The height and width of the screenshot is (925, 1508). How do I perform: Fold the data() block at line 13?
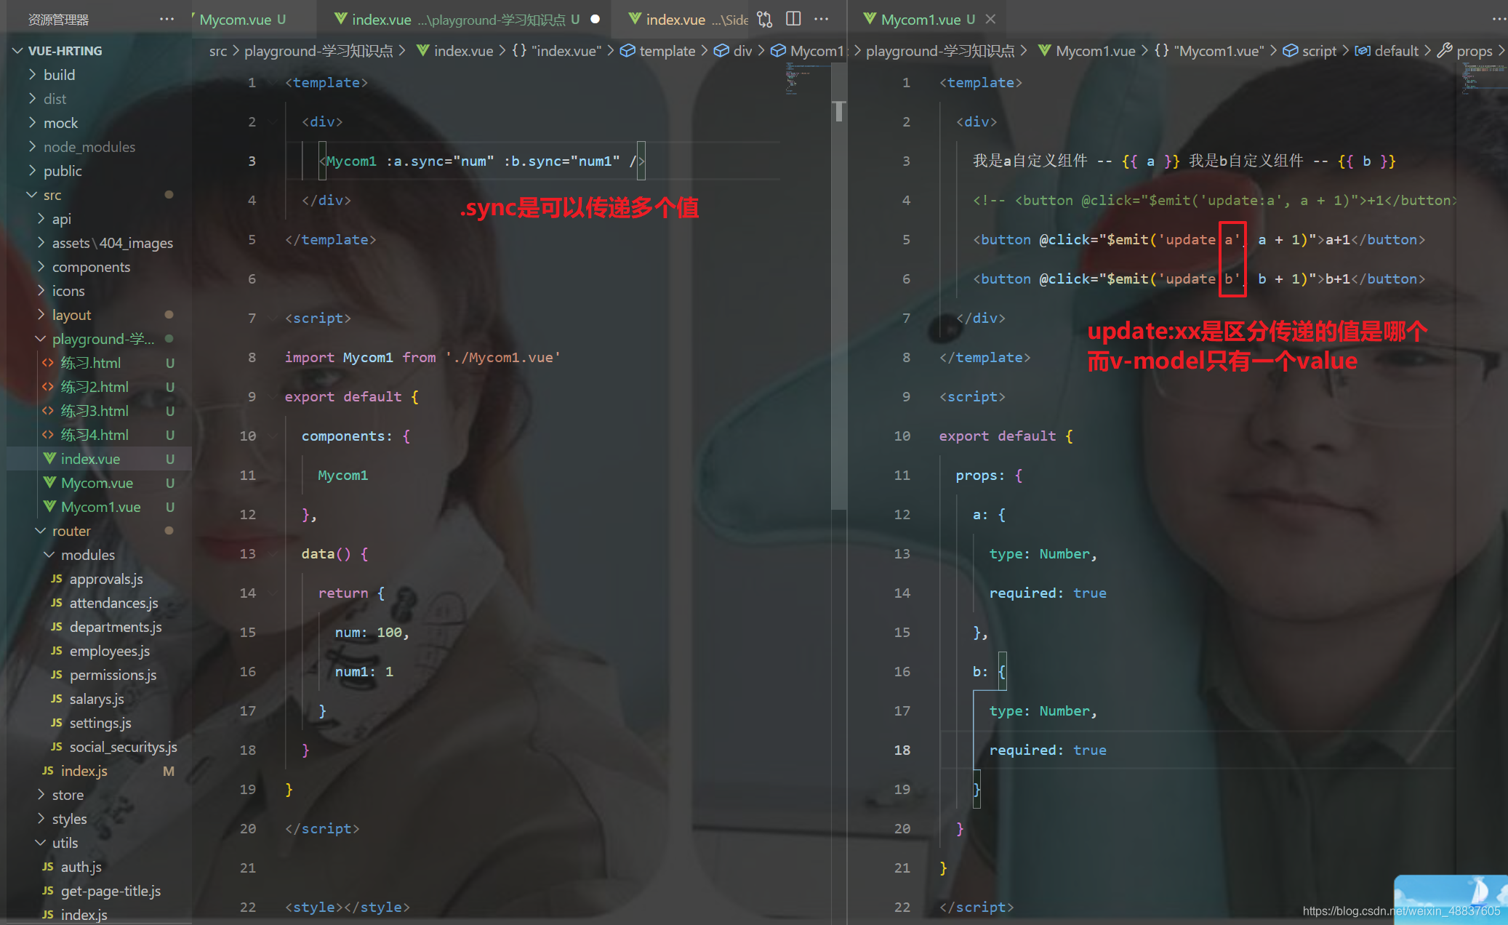click(273, 554)
